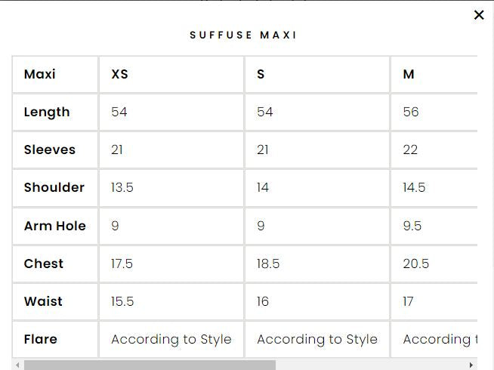494x370 pixels.
Task: Click the XS column header
Action: [119, 74]
